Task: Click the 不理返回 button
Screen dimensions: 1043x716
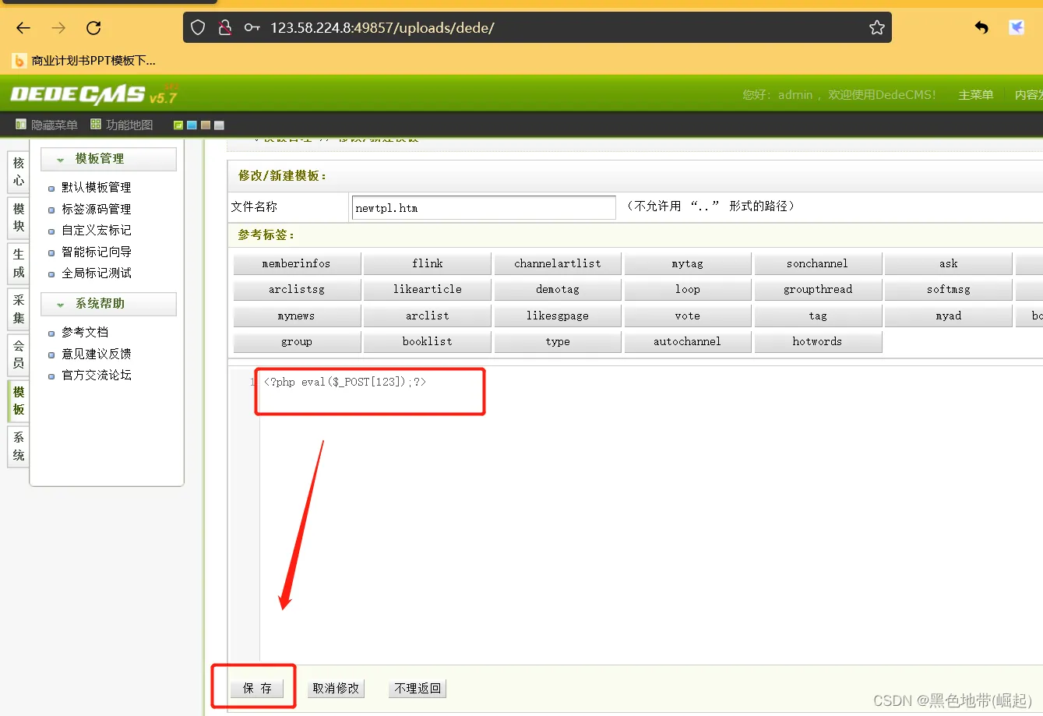Action: 418,689
